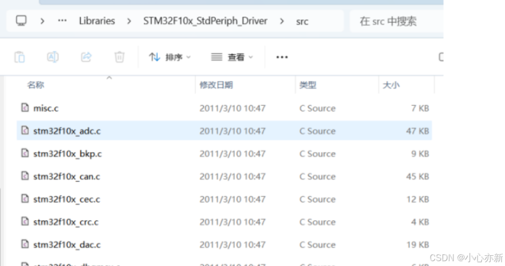Click the Delete trash can icon

pos(120,57)
